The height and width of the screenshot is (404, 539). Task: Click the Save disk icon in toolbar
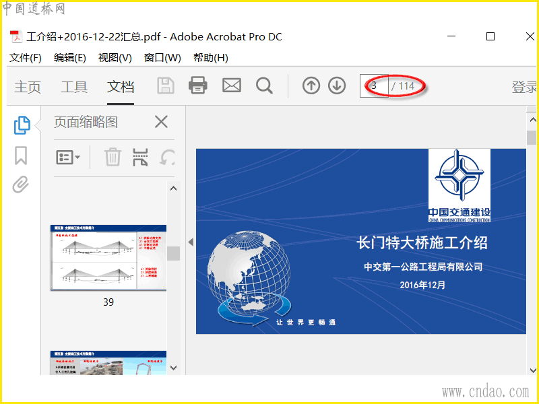166,86
